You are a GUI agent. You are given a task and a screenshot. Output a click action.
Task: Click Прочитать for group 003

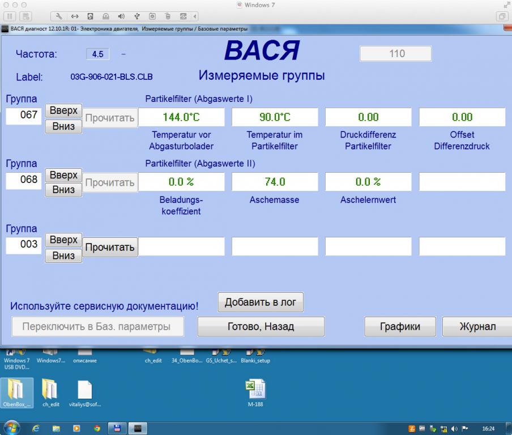click(x=110, y=247)
